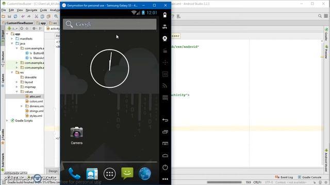Click Genymotion back navigation button
Image resolution: width=330 pixels, height=185 pixels.
pyautogui.click(x=165, y=120)
